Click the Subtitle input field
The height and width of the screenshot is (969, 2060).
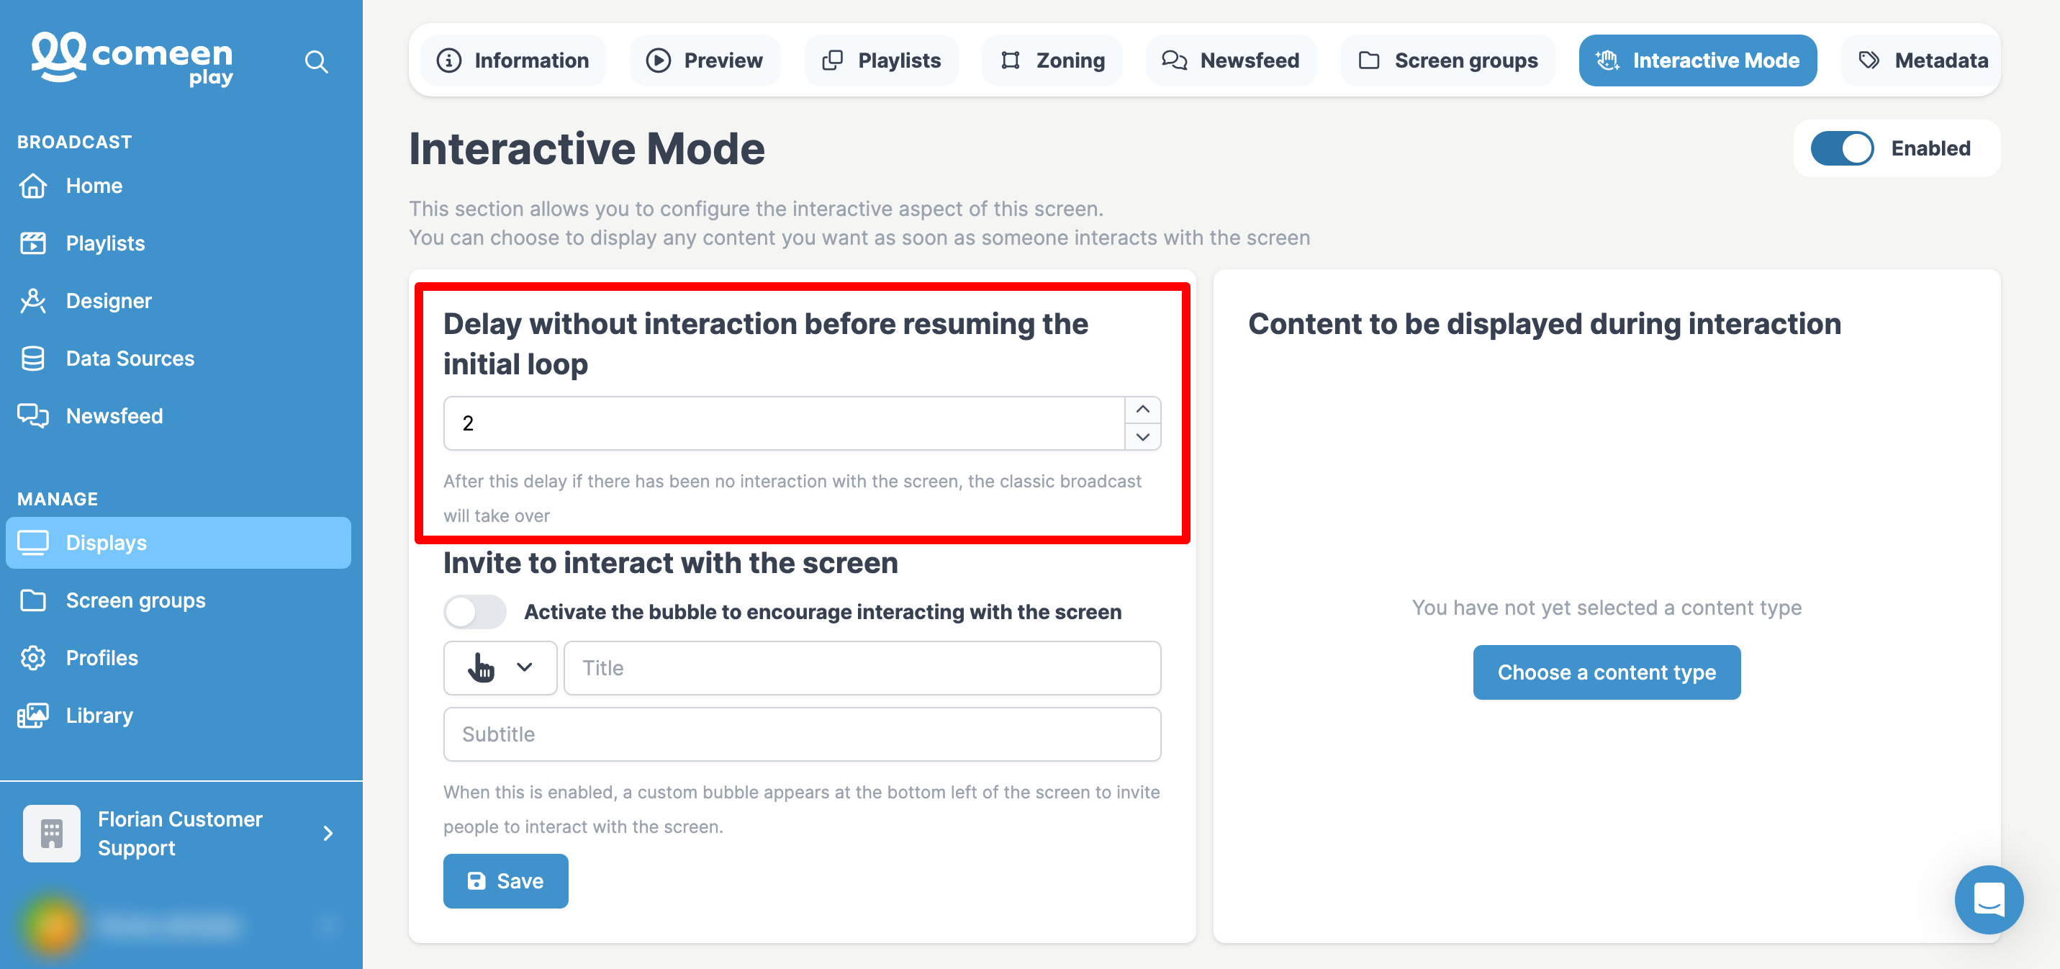point(802,734)
